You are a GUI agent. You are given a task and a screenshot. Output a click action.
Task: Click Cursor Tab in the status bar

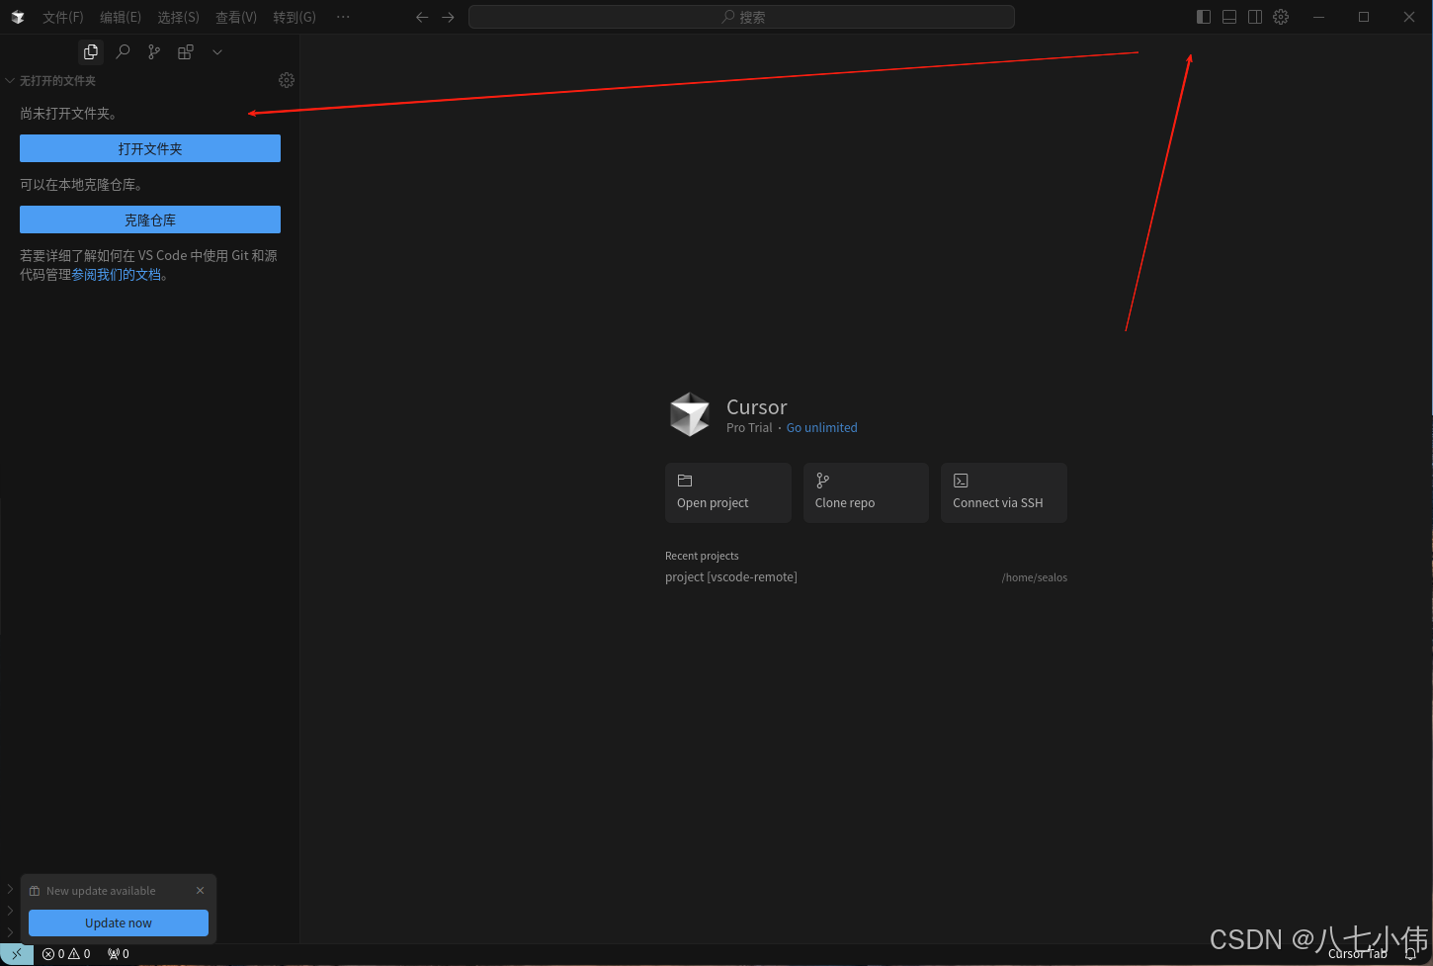[x=1358, y=954]
